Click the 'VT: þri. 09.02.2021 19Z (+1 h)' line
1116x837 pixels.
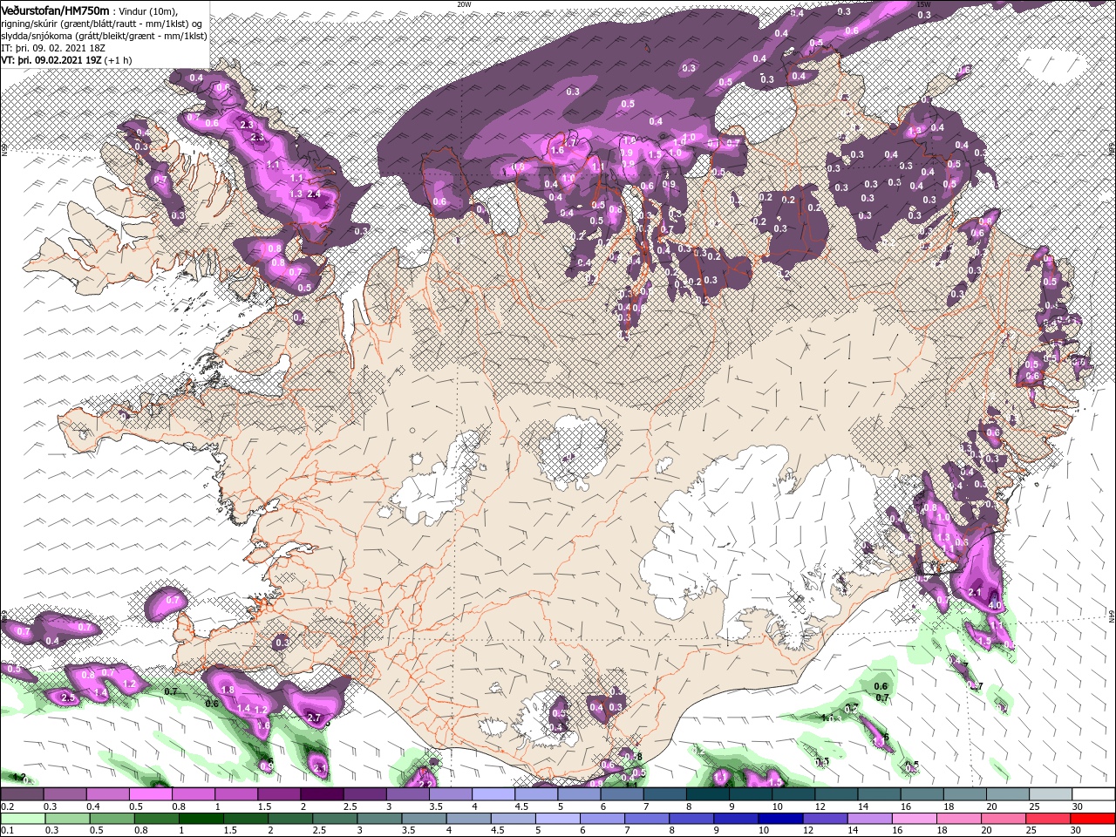click(67, 60)
